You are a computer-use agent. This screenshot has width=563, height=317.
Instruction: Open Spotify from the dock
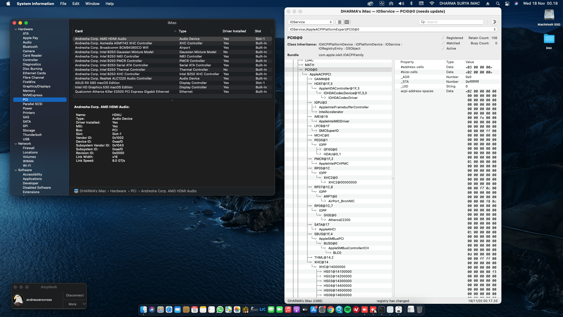click(347, 310)
